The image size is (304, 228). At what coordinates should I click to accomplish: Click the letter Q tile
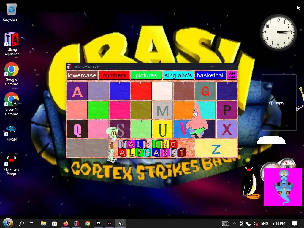pos(77,129)
